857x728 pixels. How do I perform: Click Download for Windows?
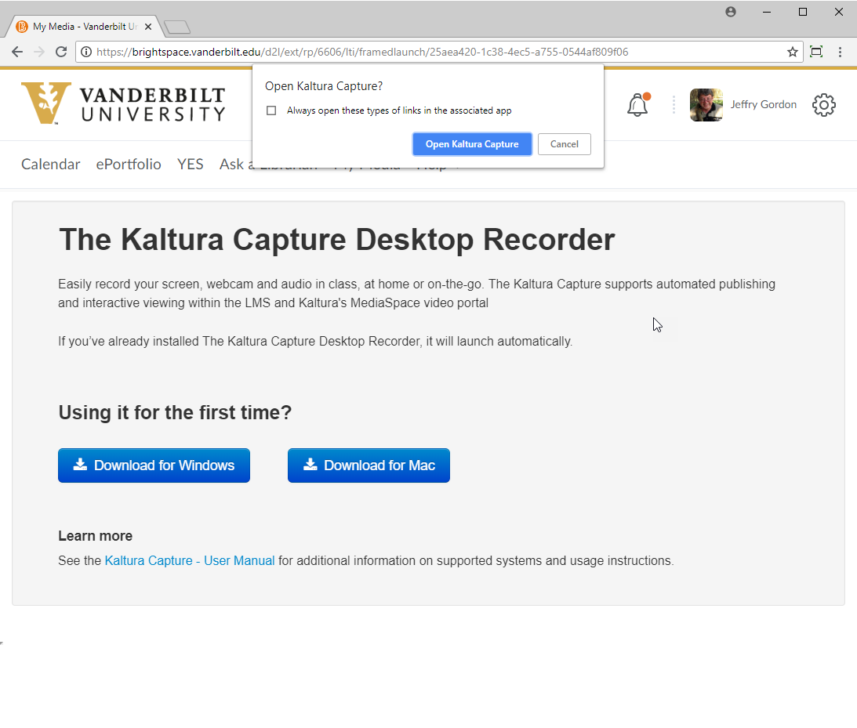[x=154, y=465]
